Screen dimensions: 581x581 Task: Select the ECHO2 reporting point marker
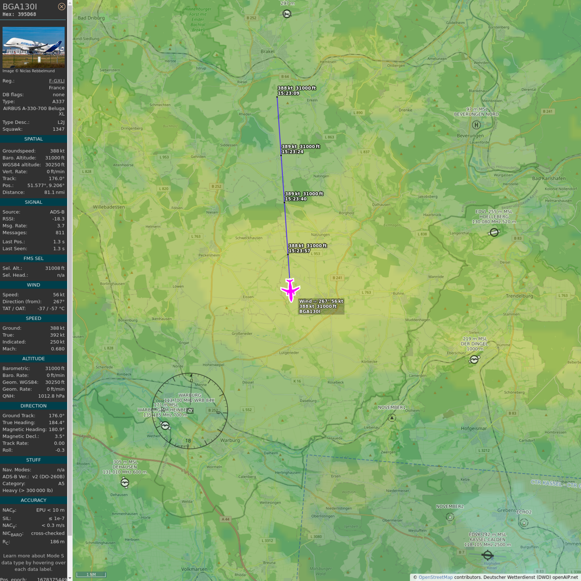click(524, 523)
